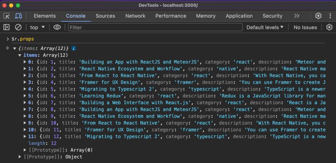Click the length: 12 property
The height and width of the screenshot is (163, 336).
click(42, 143)
